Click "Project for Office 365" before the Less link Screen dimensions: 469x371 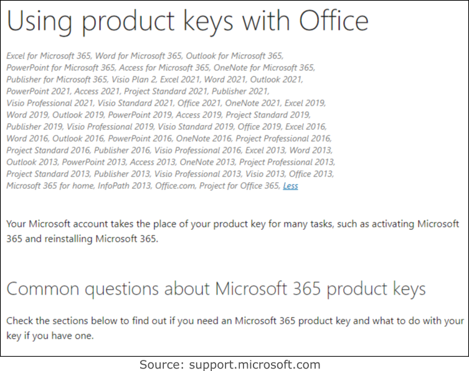[x=239, y=186]
